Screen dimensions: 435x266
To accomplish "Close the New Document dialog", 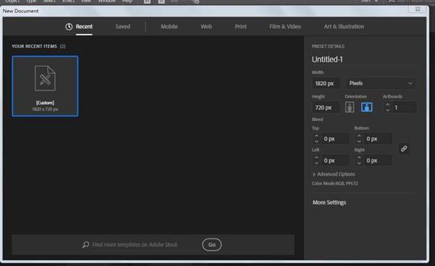I will point(418,9).
